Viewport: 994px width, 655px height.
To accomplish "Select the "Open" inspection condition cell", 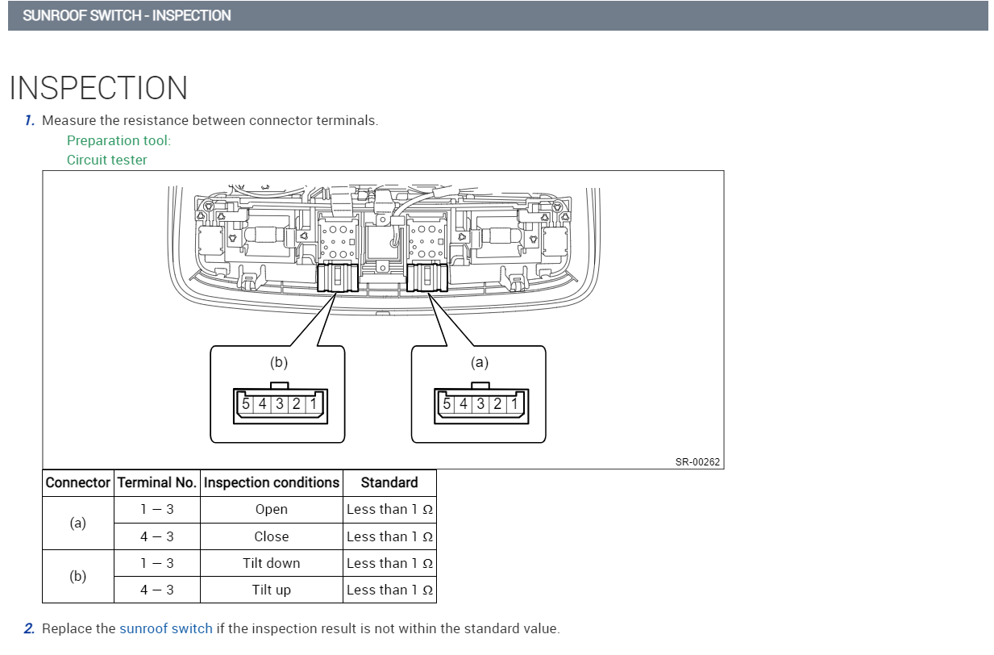I will pyautogui.click(x=272, y=509).
